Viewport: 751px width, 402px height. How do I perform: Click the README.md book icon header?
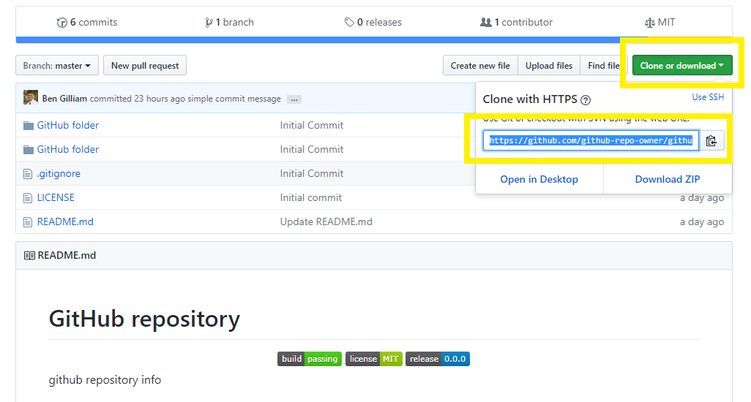pyautogui.click(x=29, y=256)
